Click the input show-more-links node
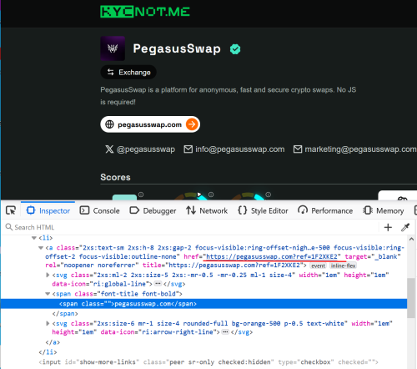 (208, 362)
